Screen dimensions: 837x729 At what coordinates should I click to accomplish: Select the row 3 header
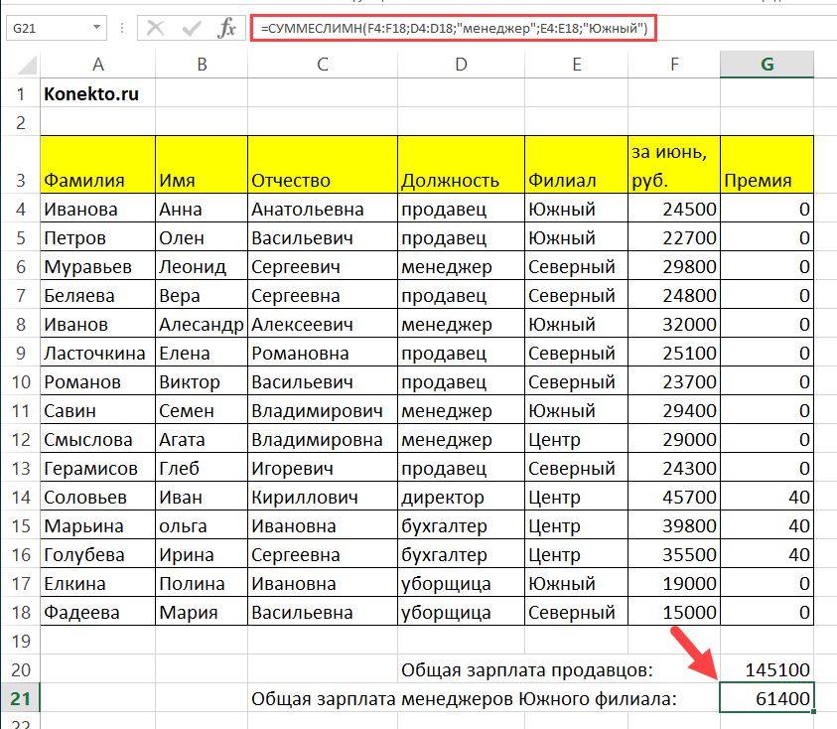[20, 180]
